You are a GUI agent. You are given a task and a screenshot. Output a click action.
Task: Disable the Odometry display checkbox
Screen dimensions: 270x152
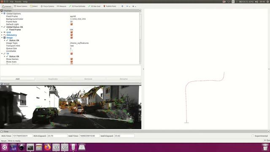coord(71,35)
